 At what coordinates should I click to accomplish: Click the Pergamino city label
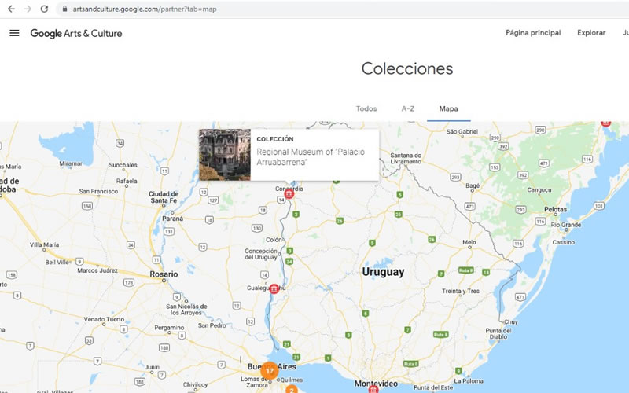click(169, 328)
